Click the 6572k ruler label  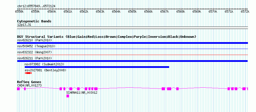tap(245, 11)
